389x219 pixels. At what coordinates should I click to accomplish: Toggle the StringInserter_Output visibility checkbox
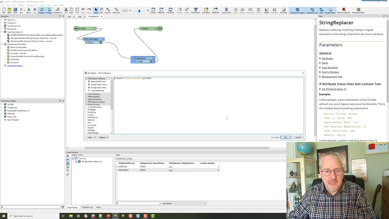click(x=76, y=162)
